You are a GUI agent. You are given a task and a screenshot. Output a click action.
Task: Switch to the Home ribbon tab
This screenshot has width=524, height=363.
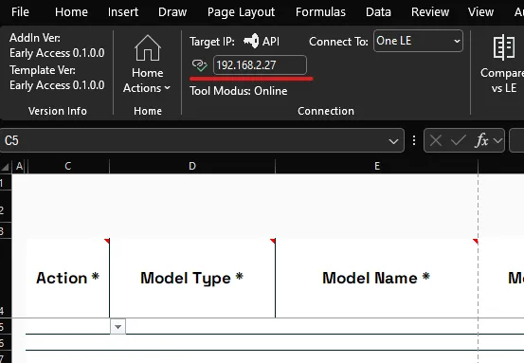tap(71, 12)
